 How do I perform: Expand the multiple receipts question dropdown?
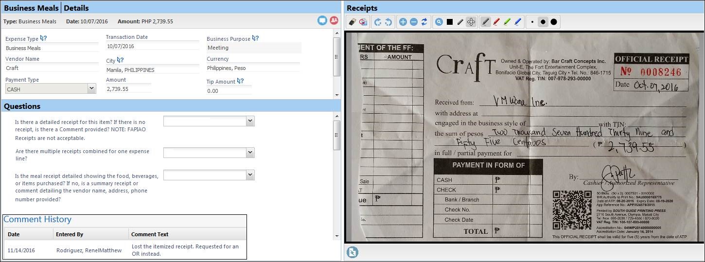(250, 153)
